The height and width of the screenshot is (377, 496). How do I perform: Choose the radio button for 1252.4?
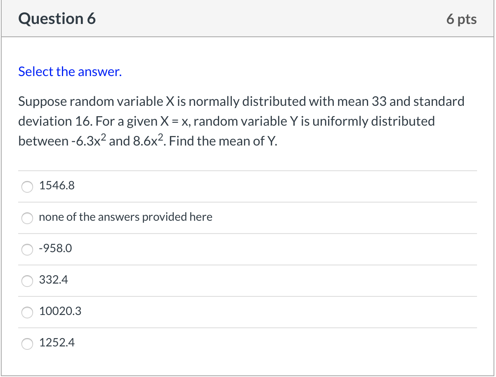[x=27, y=344]
